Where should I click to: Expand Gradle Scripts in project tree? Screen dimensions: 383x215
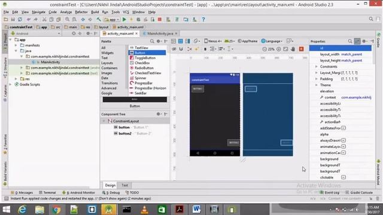click(x=11, y=84)
